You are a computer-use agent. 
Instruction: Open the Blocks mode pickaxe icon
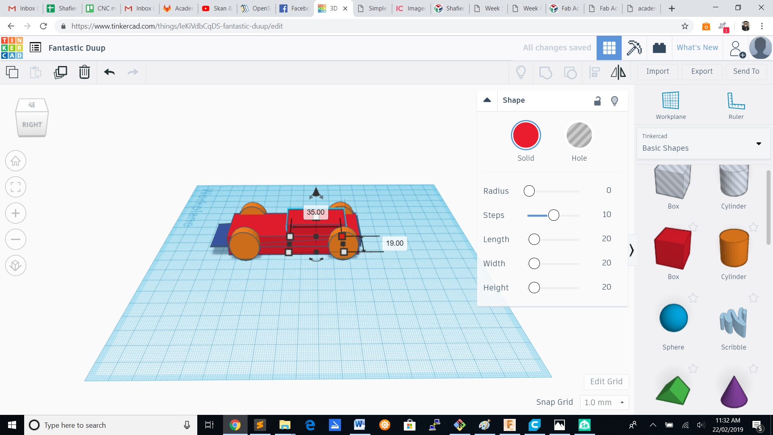click(634, 48)
